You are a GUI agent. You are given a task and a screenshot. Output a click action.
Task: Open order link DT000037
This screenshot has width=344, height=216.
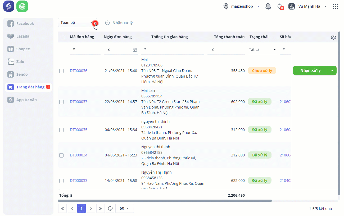coord(79,102)
